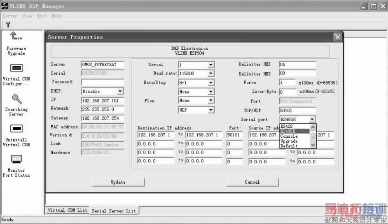
Task: Expand the Baud rate dropdown
Action: (210, 73)
